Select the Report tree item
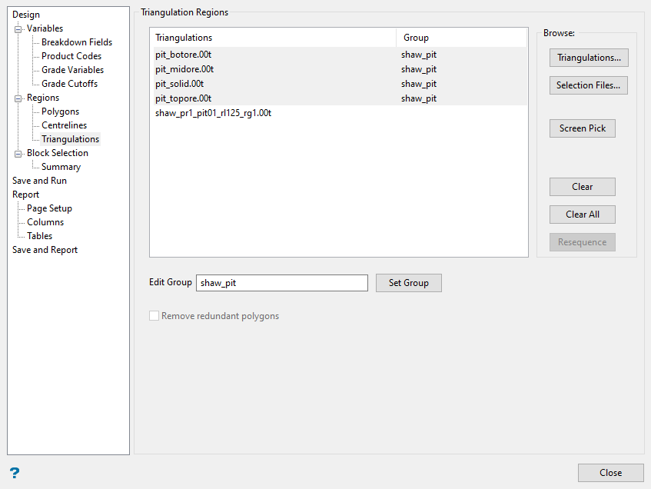This screenshot has height=489, width=651. point(25,195)
